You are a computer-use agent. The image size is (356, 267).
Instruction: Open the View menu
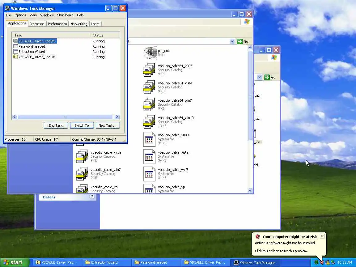tap(33, 15)
